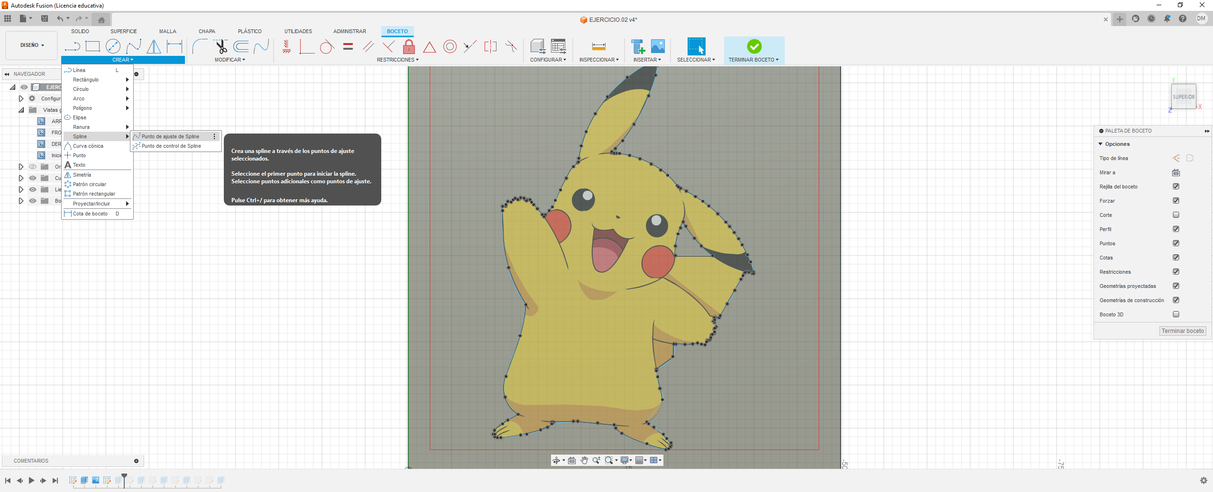Select the Trim scissors tool
The image size is (1213, 492).
(x=221, y=46)
